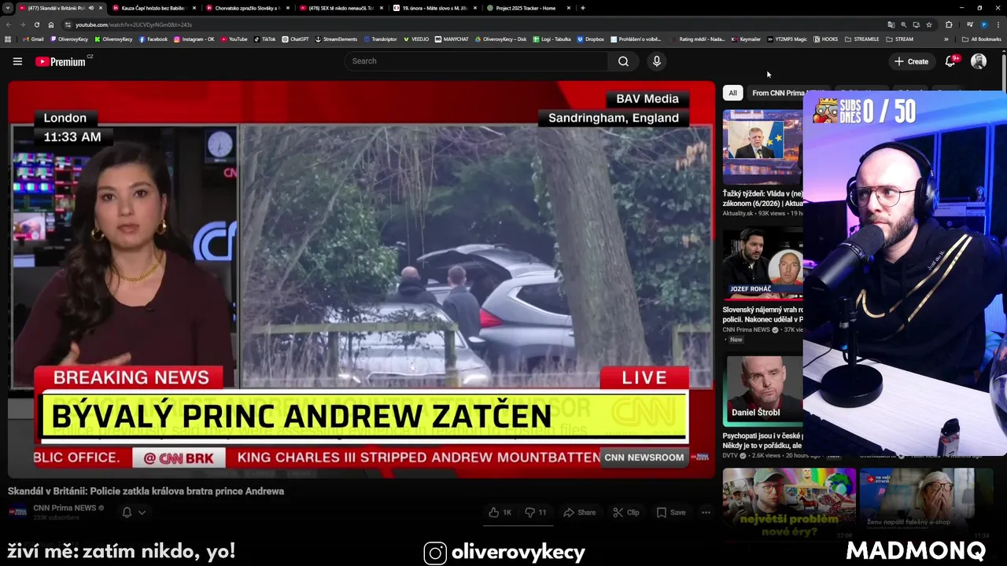Click the address bar URL
Image resolution: width=1007 pixels, height=566 pixels.
[x=134, y=24]
